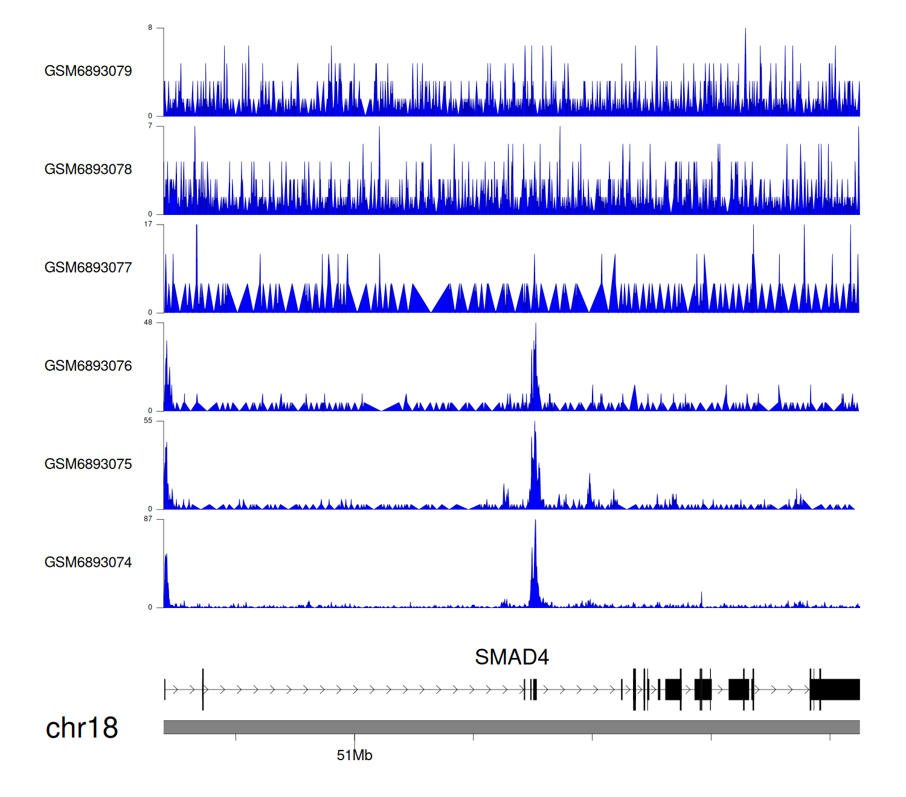This screenshot has height=797, width=906.
Task: Click the y-axis maximum value 48
Action: pyautogui.click(x=148, y=322)
